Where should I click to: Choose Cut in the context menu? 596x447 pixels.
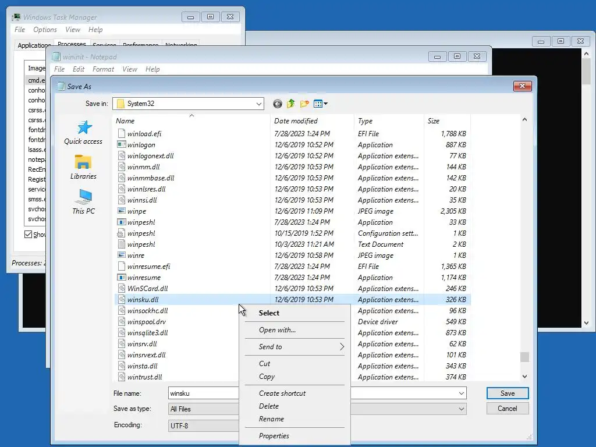[x=295, y=363]
